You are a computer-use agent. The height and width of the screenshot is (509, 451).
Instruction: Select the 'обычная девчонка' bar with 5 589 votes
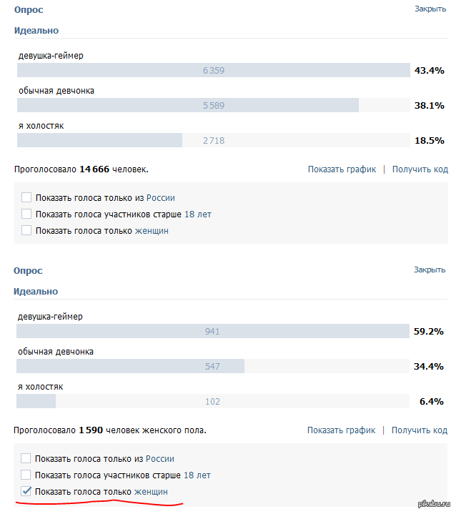click(213, 106)
